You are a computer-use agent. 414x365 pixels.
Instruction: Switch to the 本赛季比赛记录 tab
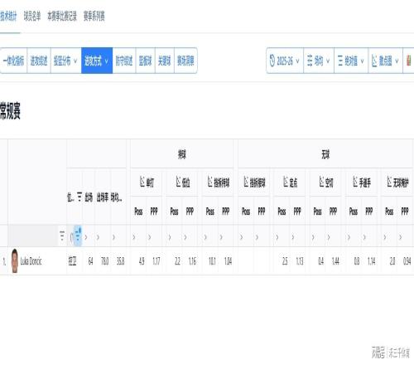(x=62, y=17)
